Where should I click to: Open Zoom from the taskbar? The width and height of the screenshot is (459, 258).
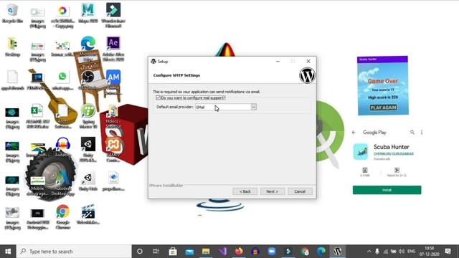click(272, 252)
